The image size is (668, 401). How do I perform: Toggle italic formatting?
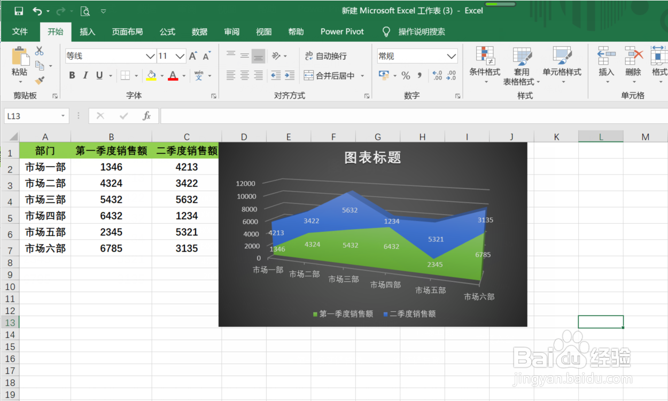85,75
